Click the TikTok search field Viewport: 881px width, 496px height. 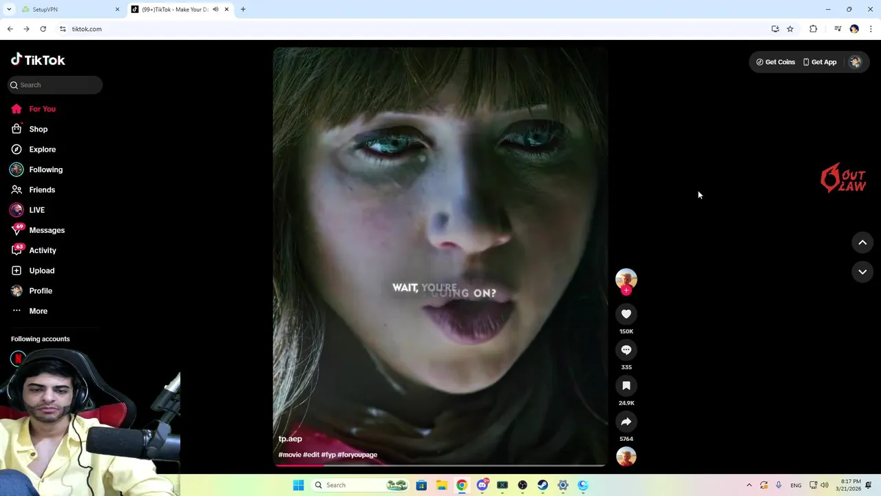55,85
